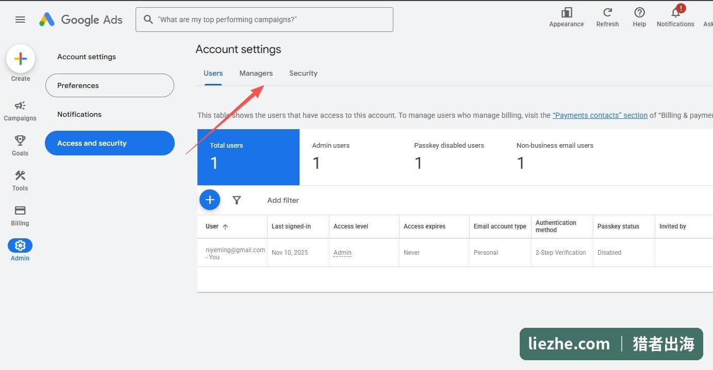Open Tools wrench section
Viewport: 713px width, 370px height.
click(x=20, y=181)
